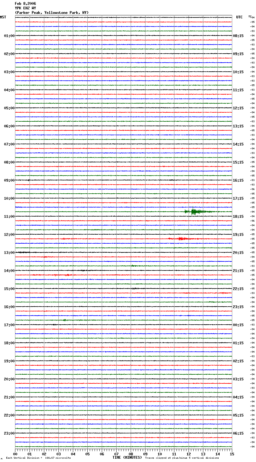The width and height of the screenshot is (256, 462).
Task: Select the 20:00 MST time label
Action: [x=9, y=379]
